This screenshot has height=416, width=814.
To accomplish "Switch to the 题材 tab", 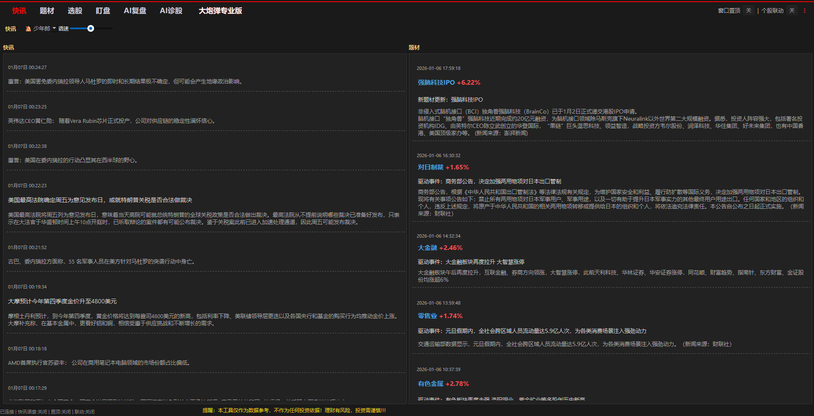I will point(47,11).
